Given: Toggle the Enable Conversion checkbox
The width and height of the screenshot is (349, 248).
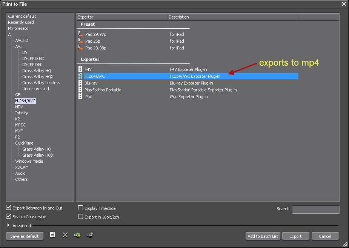Looking at the screenshot, I should [9, 216].
